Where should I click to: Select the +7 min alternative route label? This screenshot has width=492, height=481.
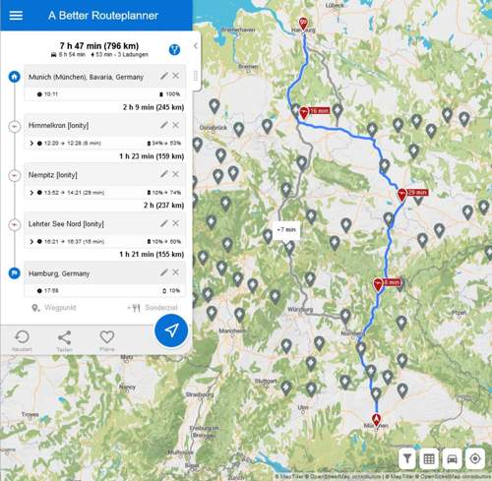pyautogui.click(x=286, y=229)
